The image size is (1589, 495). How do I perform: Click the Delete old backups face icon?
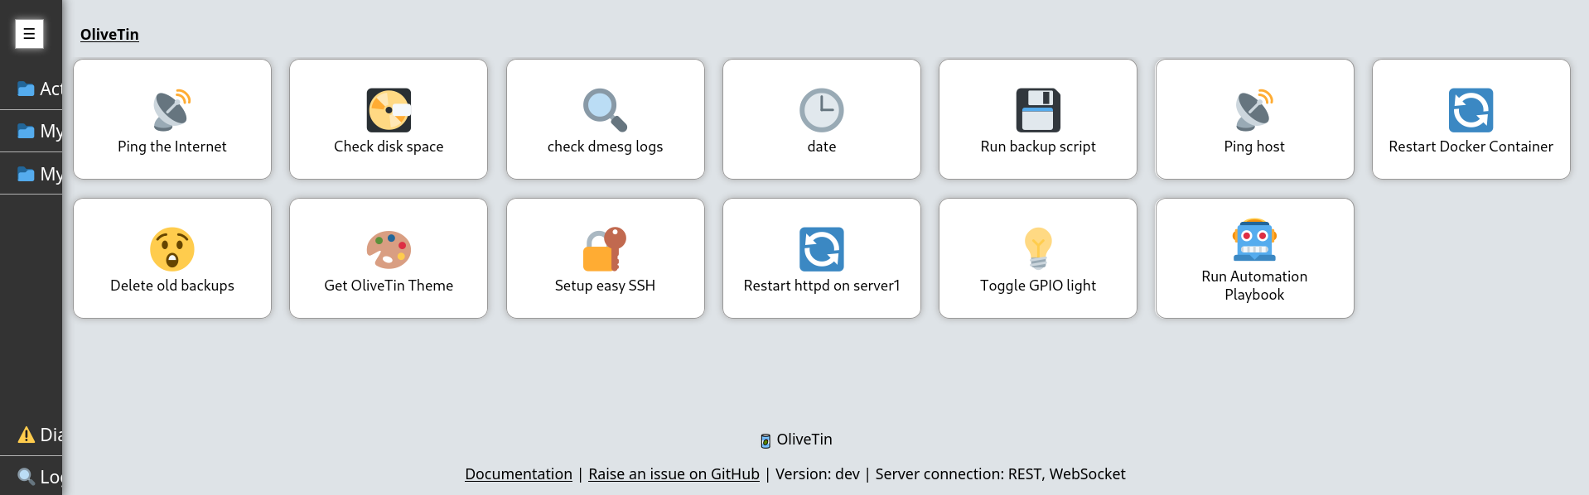(172, 249)
